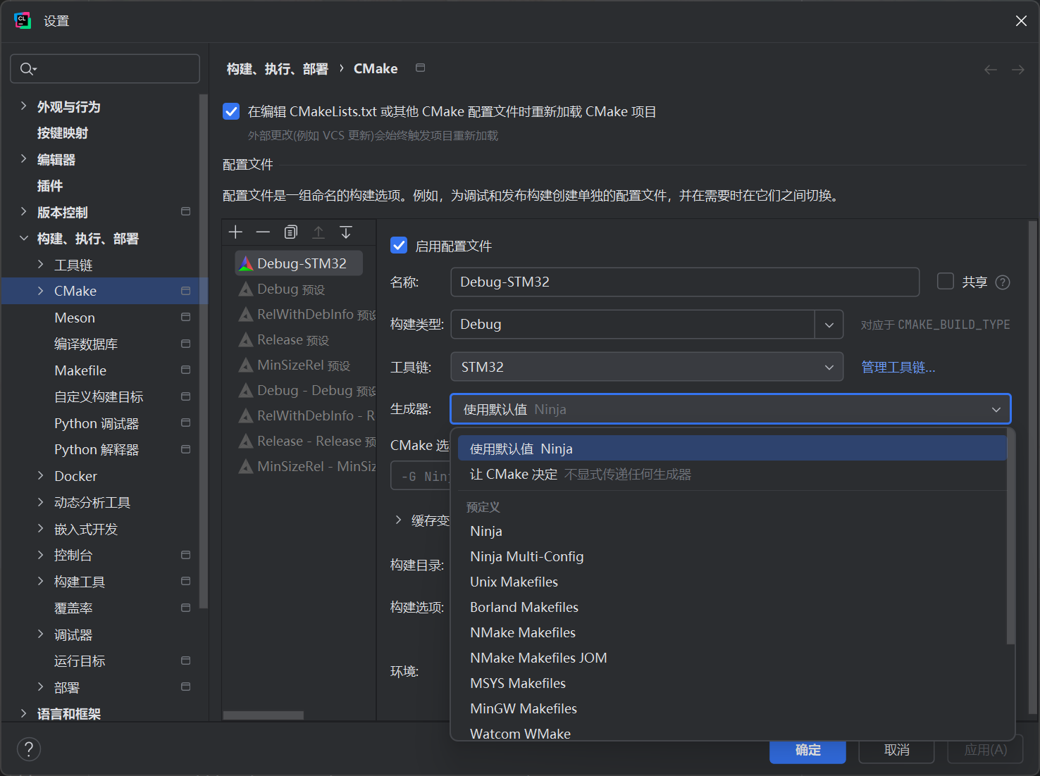
Task: Select 让 CMake 决定 option
Action: pos(732,475)
